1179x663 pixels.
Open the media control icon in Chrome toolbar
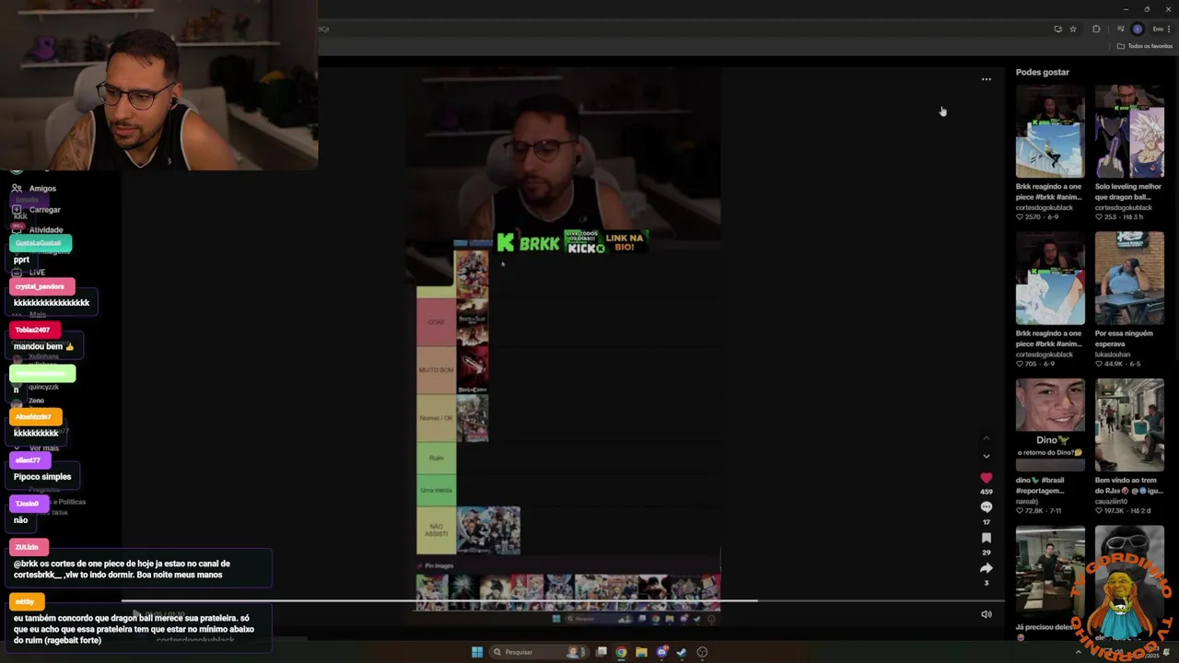click(1119, 29)
